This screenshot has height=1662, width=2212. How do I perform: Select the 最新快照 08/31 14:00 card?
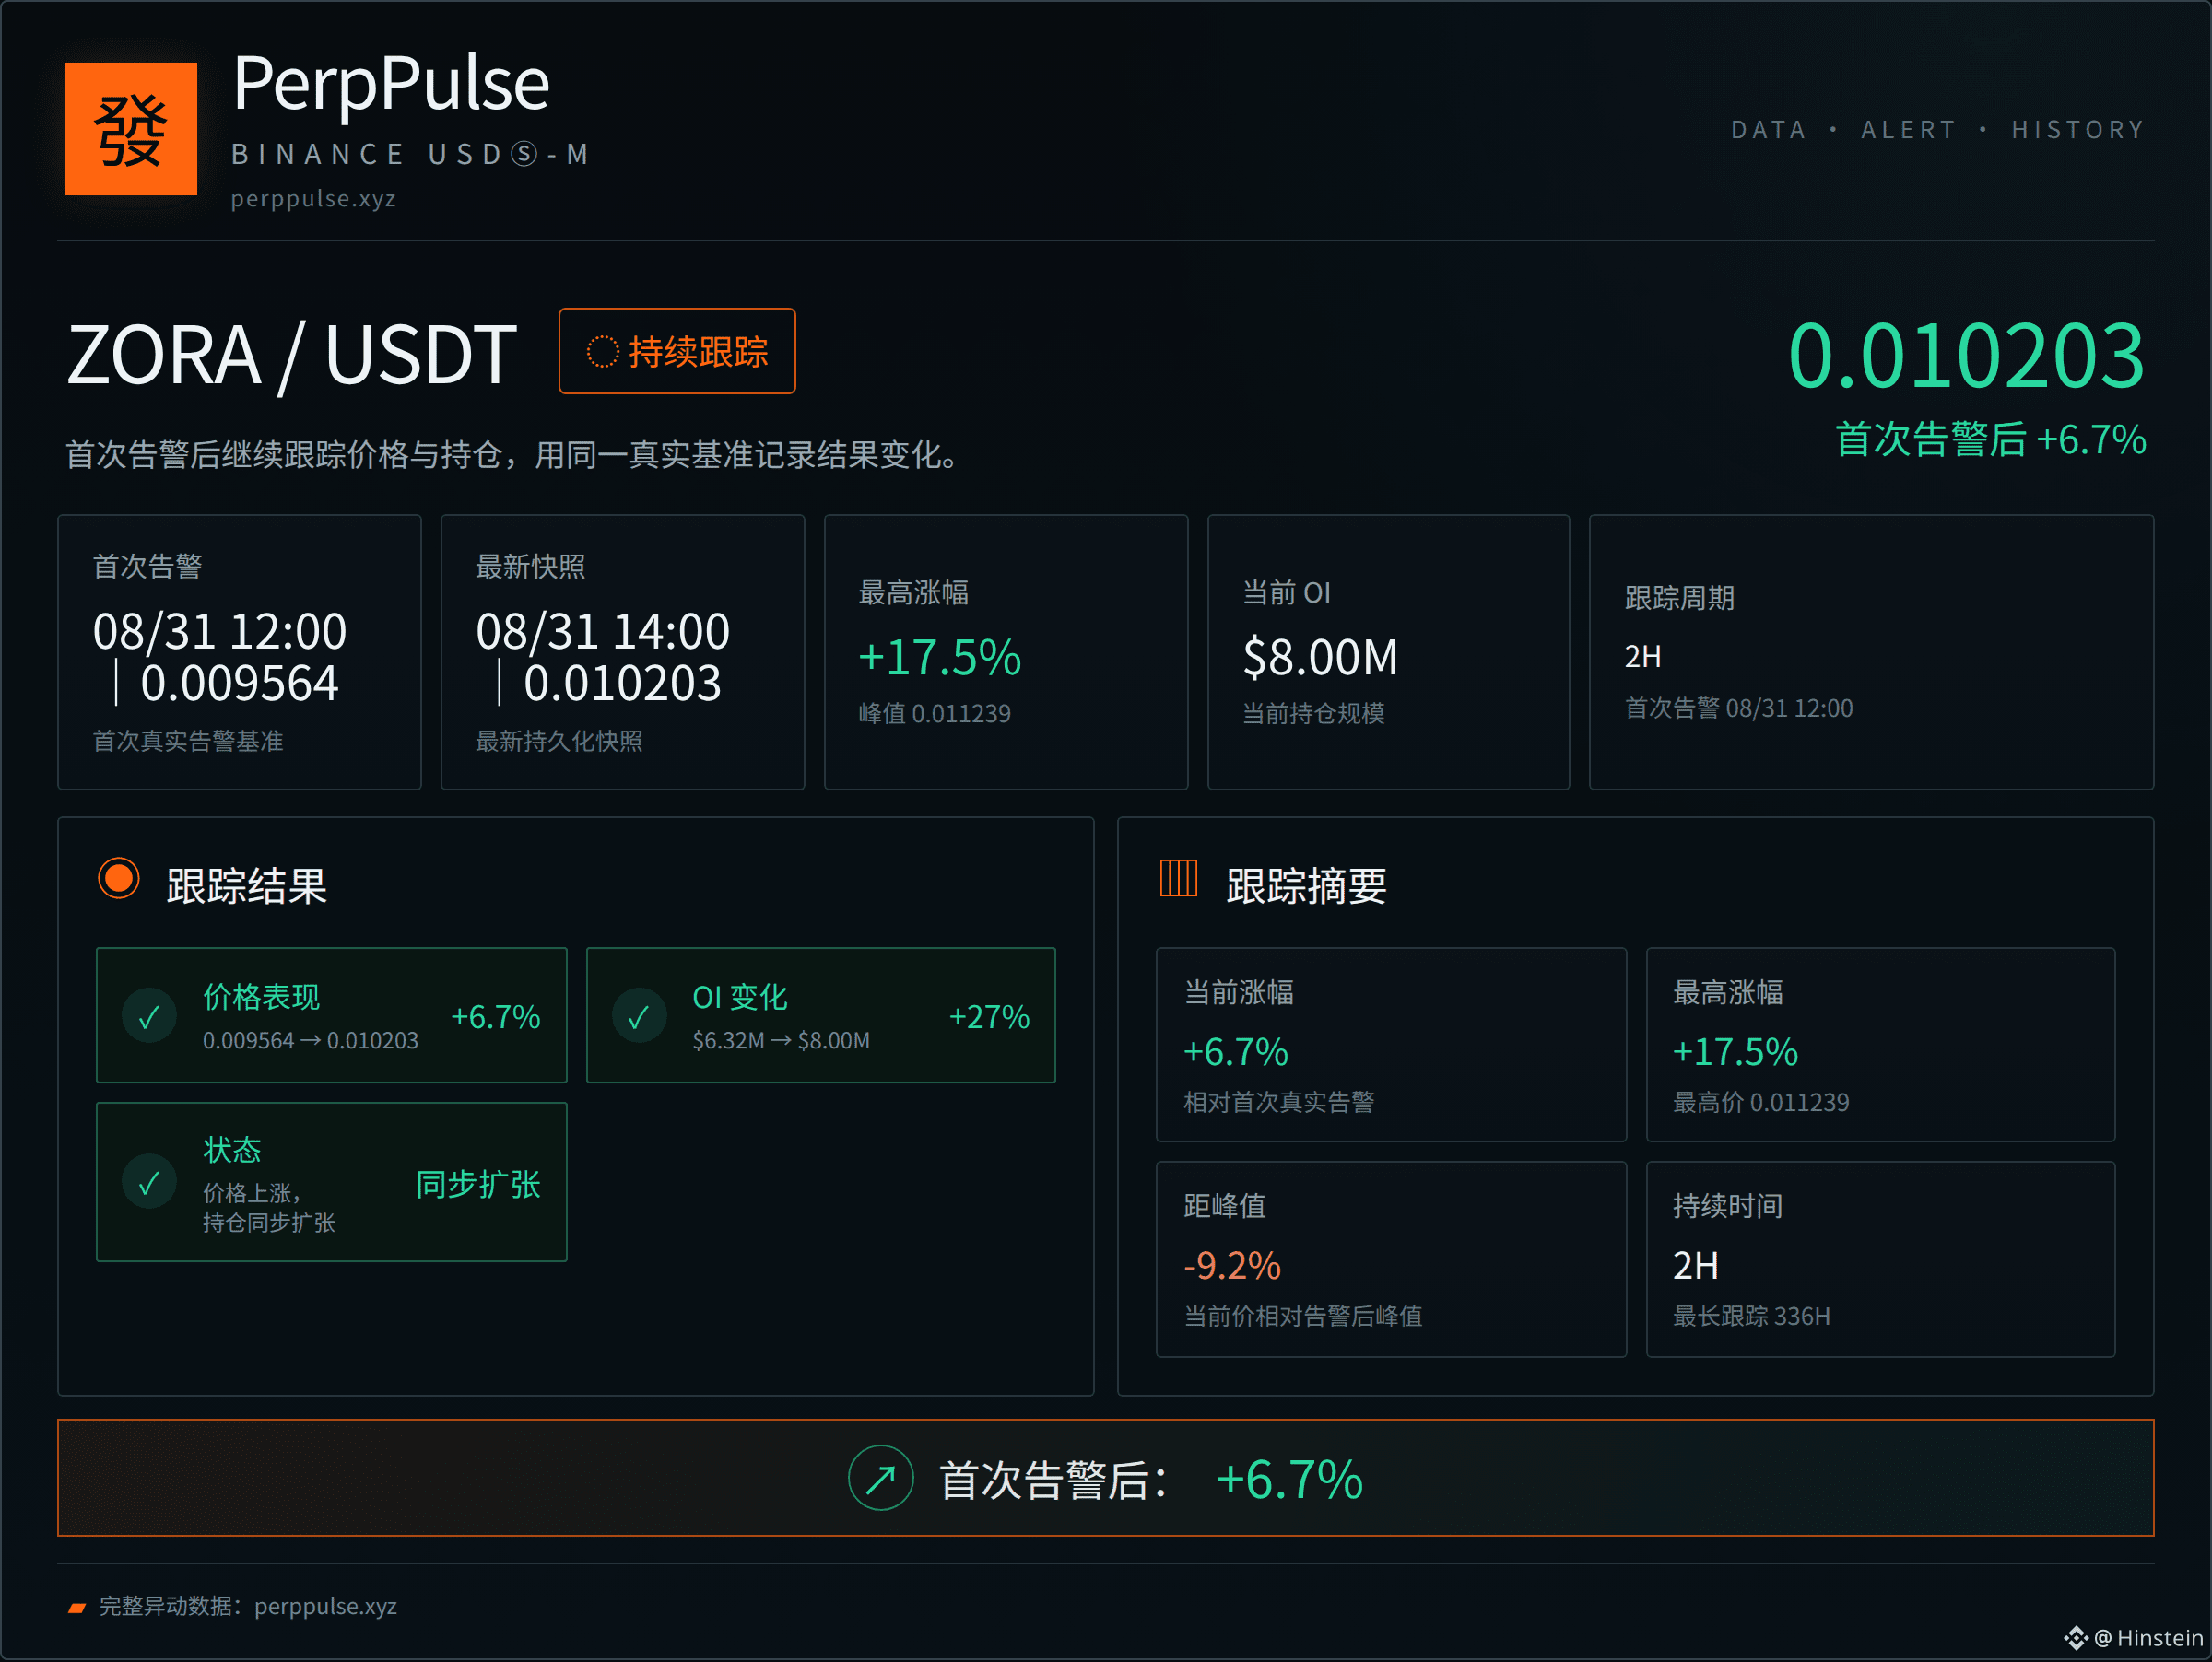(x=622, y=651)
